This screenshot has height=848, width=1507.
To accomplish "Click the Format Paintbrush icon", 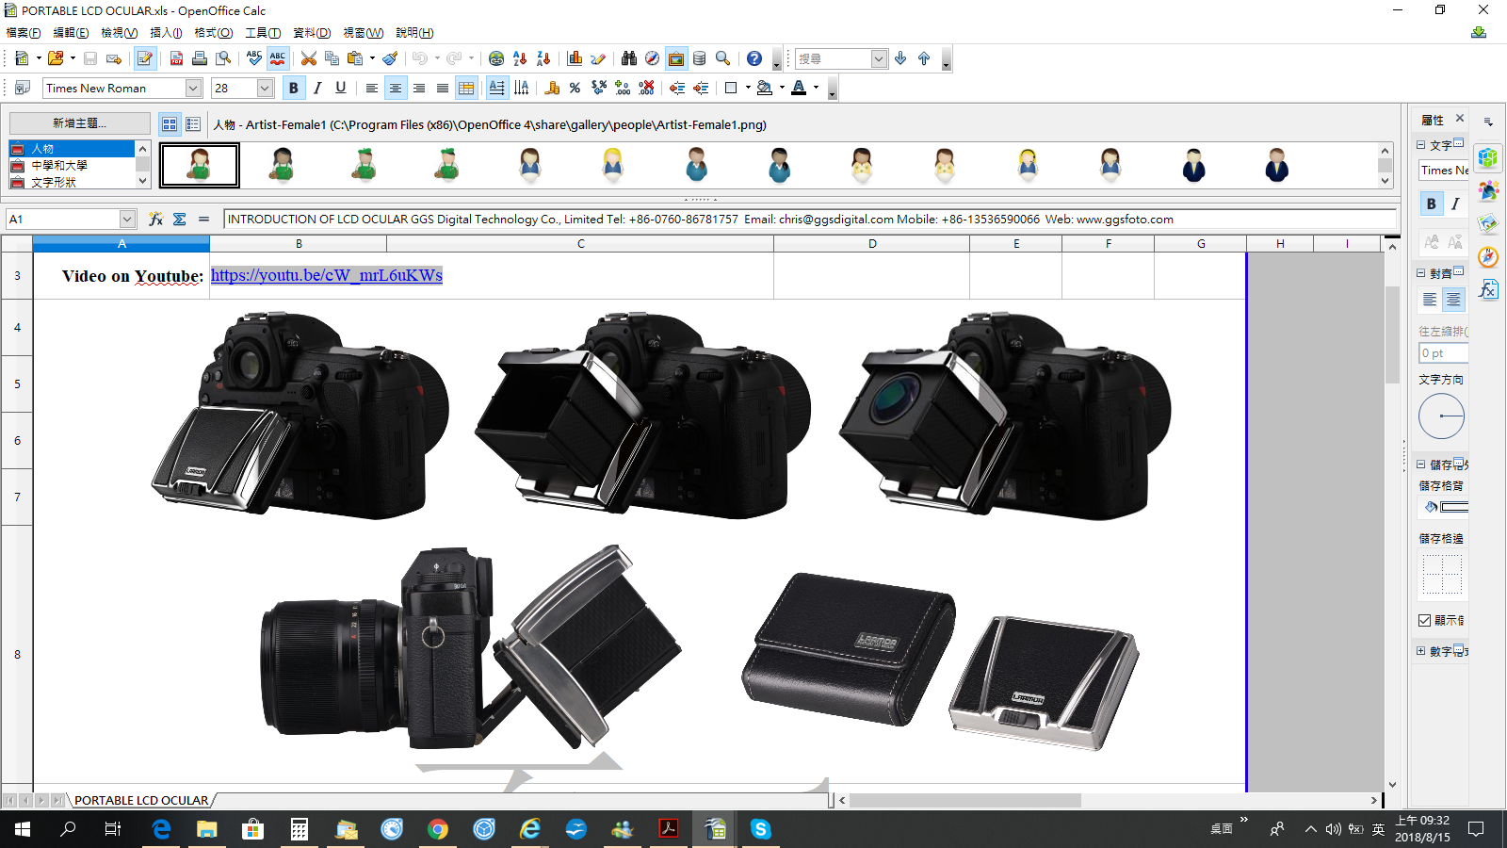I will (390, 58).
